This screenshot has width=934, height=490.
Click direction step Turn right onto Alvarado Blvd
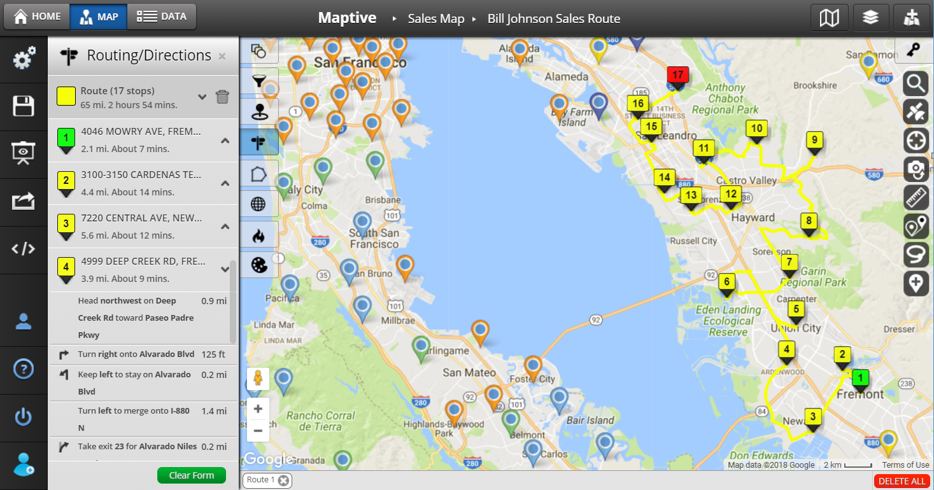(143, 354)
